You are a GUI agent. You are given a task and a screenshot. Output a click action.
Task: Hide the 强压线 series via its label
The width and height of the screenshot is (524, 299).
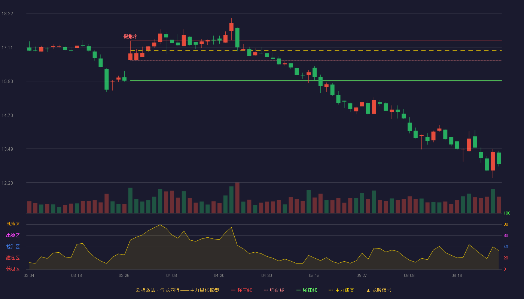tap(244, 290)
